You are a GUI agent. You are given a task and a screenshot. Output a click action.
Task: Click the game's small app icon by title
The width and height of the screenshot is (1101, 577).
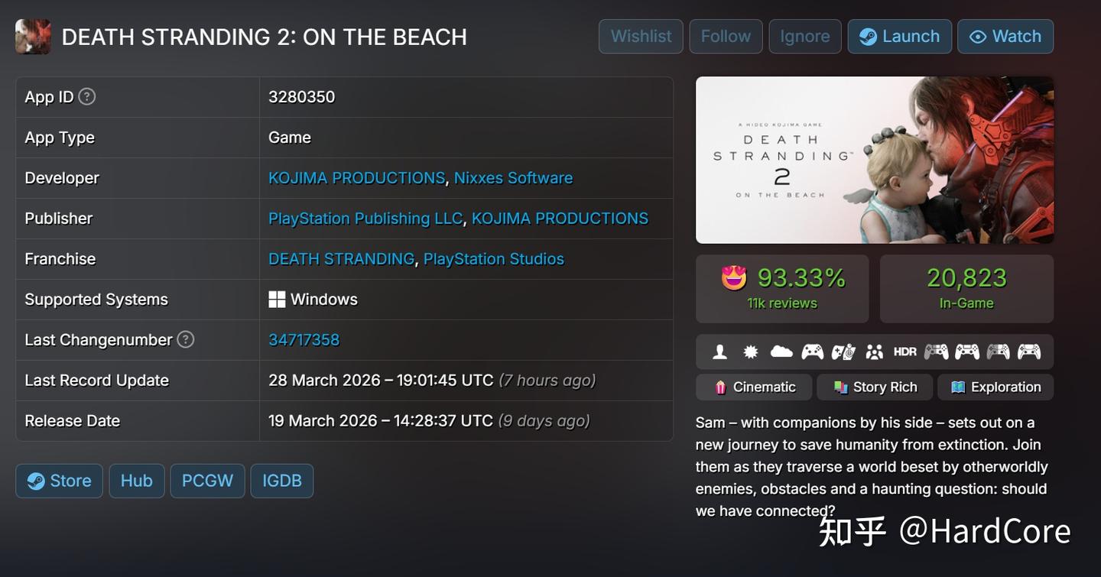click(x=33, y=37)
